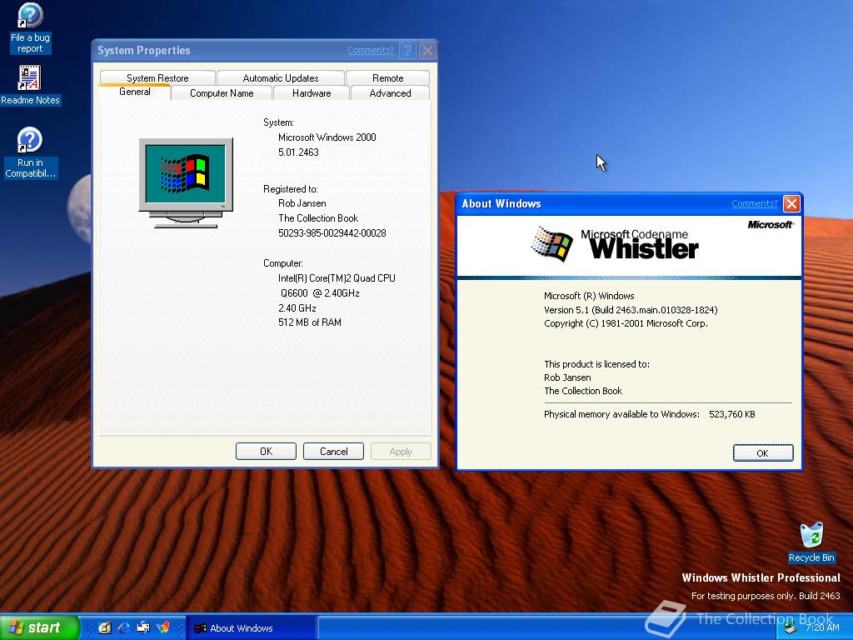Click the system tray hardware icon

coord(791,628)
